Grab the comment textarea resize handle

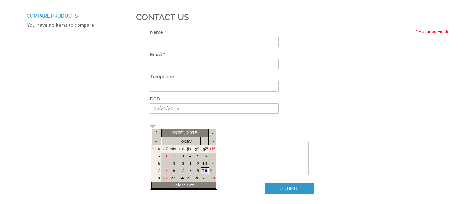[x=305, y=171]
